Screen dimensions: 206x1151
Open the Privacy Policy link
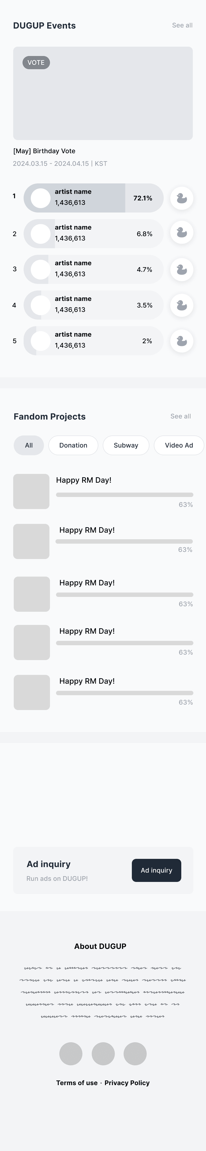(127, 1083)
